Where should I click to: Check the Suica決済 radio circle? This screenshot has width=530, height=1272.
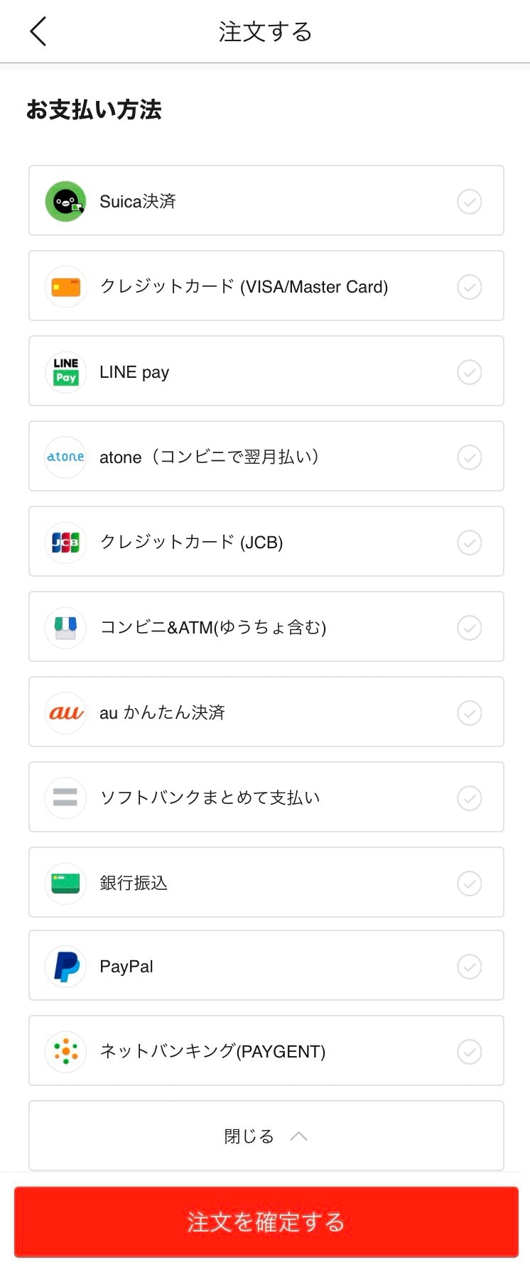(469, 202)
